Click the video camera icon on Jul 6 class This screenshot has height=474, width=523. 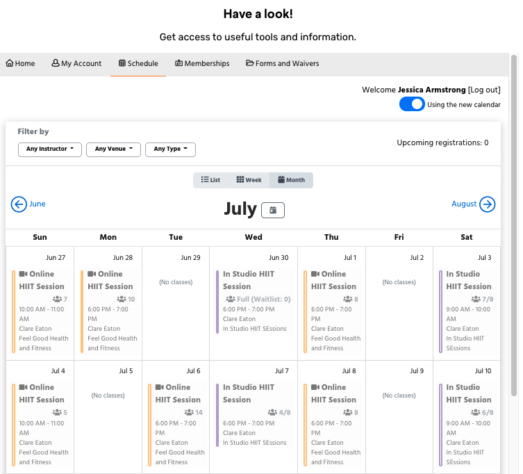160,387
